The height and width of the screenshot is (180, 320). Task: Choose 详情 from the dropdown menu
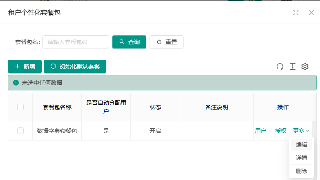click(302, 158)
